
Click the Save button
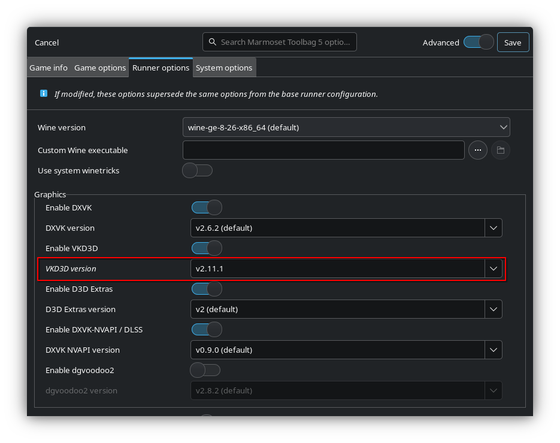[x=513, y=42]
